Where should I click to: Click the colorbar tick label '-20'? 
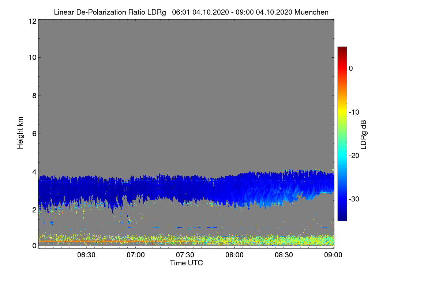click(x=354, y=155)
